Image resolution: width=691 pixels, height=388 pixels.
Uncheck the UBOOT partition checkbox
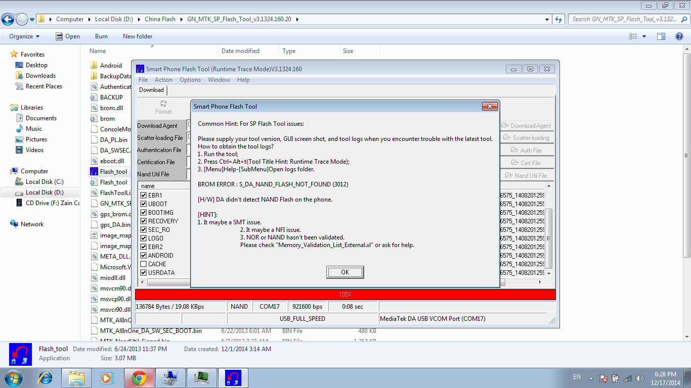coord(144,204)
